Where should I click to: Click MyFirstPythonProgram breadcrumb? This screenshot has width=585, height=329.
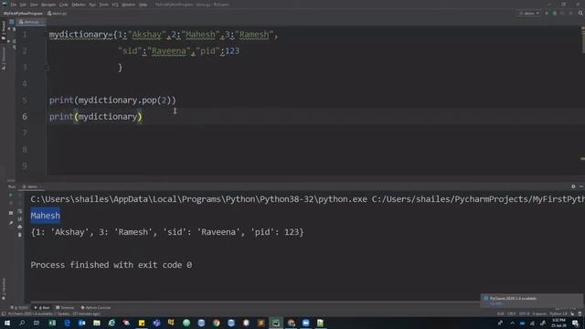(23, 13)
